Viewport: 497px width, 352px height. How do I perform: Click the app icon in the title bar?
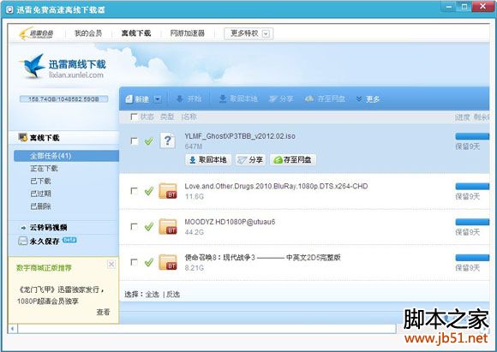[x=9, y=9]
